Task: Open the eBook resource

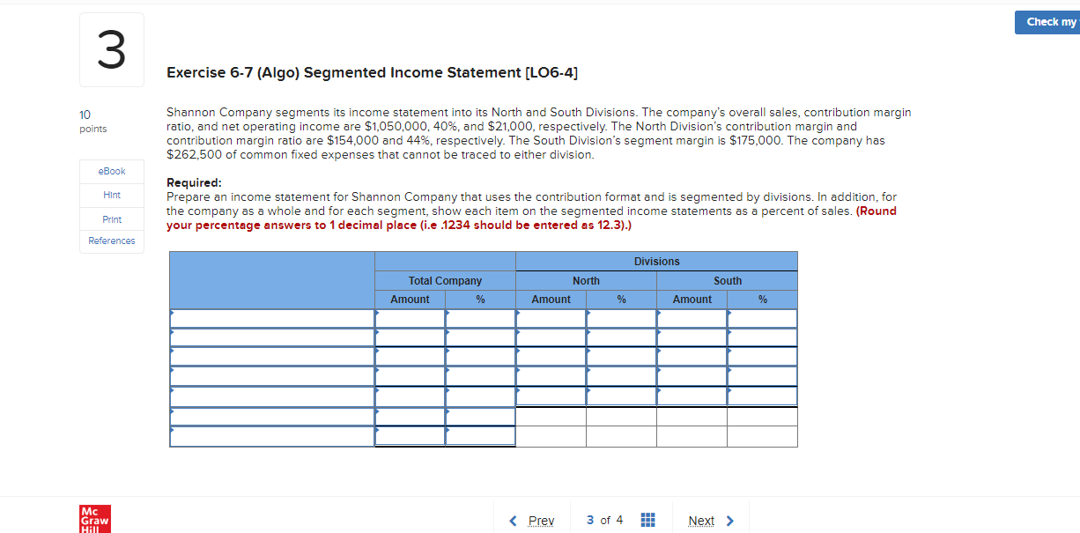Action: tap(111, 171)
